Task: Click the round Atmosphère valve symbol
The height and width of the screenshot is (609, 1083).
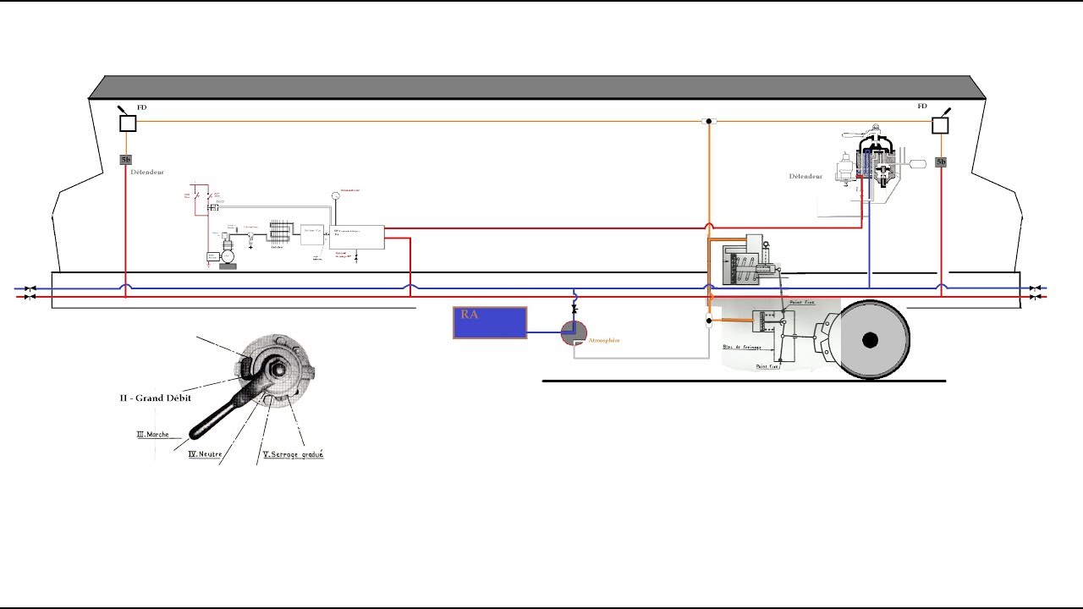Action: [x=574, y=335]
